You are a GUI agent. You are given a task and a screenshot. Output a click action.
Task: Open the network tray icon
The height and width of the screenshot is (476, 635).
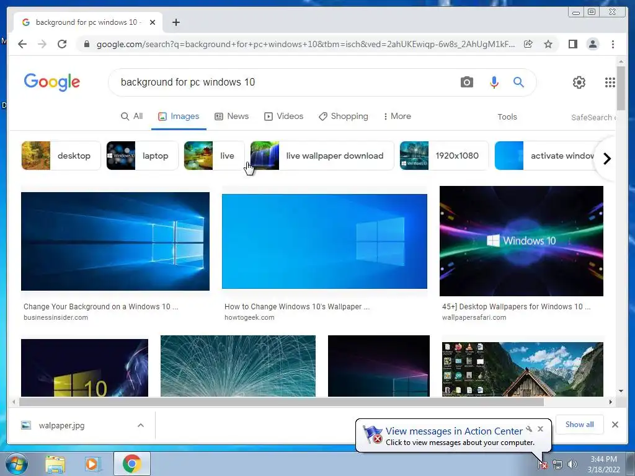557,465
